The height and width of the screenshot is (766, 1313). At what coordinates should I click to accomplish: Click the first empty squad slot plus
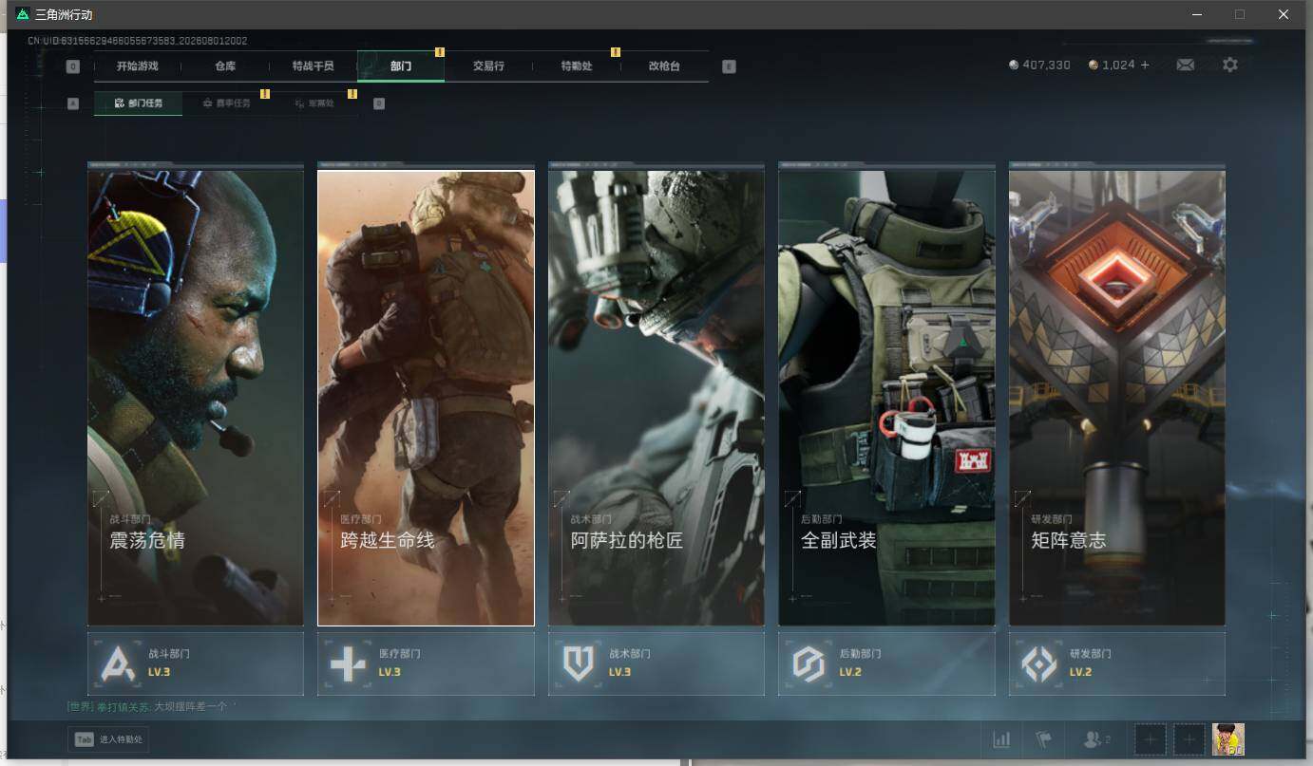click(x=1150, y=739)
